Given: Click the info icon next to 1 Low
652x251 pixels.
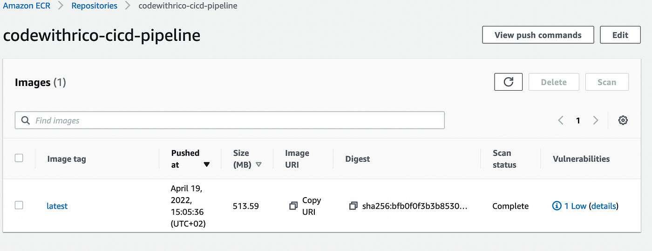Looking at the screenshot, I should [x=557, y=206].
